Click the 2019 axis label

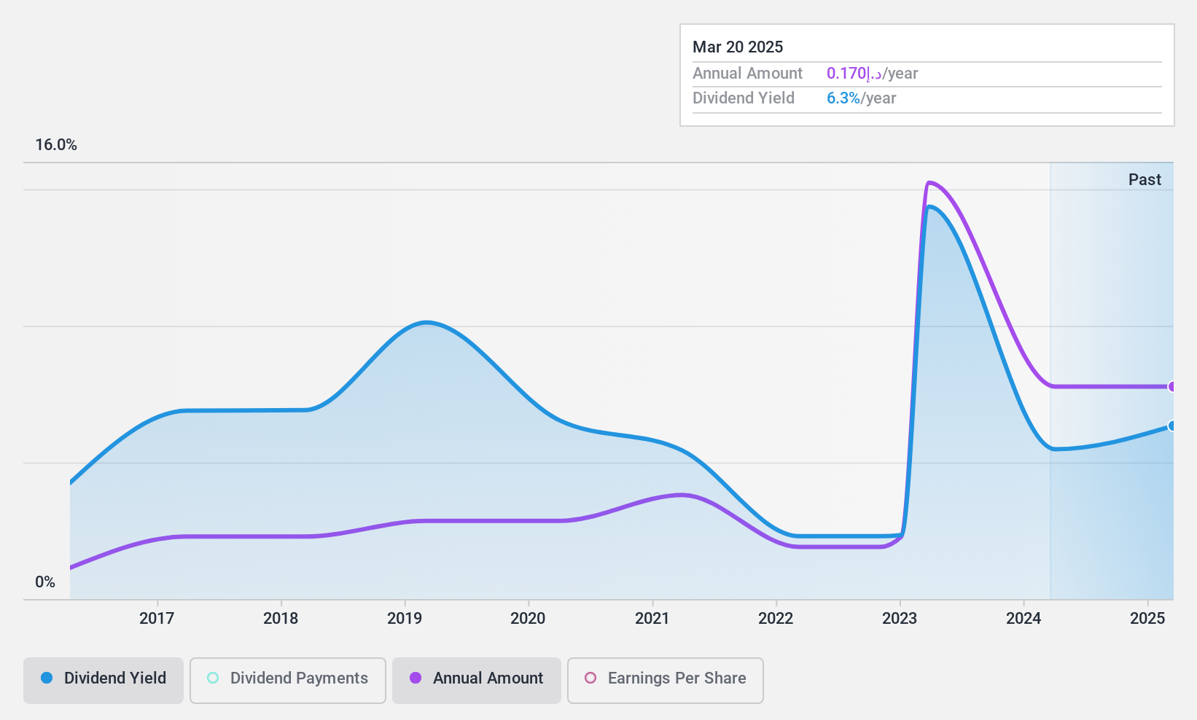tap(405, 619)
